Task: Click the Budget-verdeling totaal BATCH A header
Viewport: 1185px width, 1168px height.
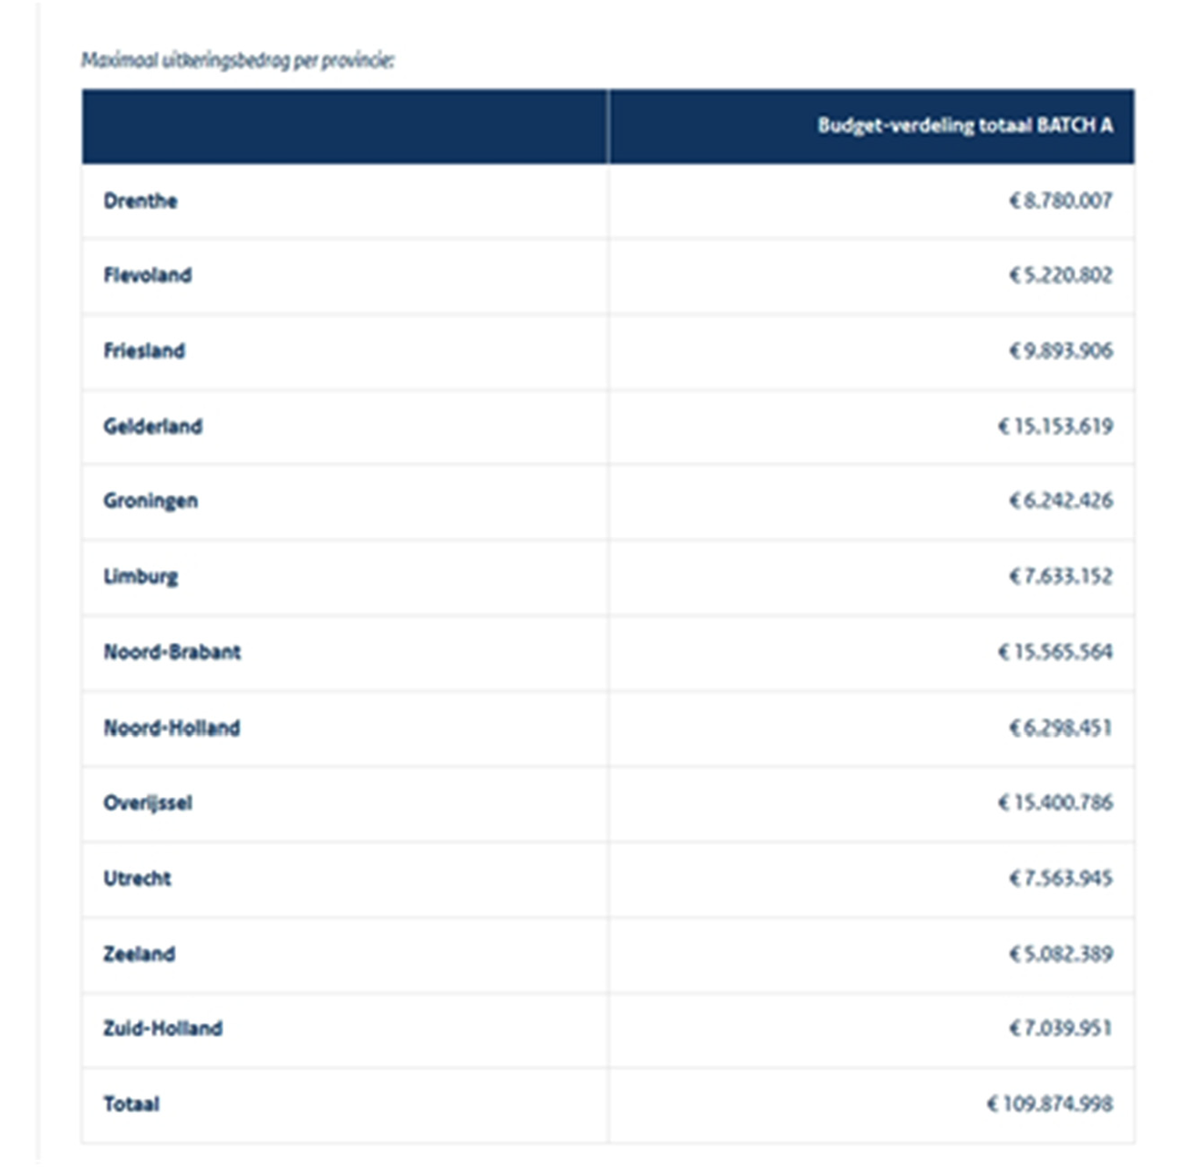Action: click(964, 126)
